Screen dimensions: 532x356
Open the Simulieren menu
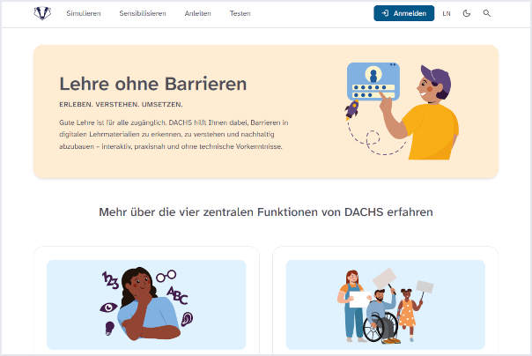click(x=84, y=13)
